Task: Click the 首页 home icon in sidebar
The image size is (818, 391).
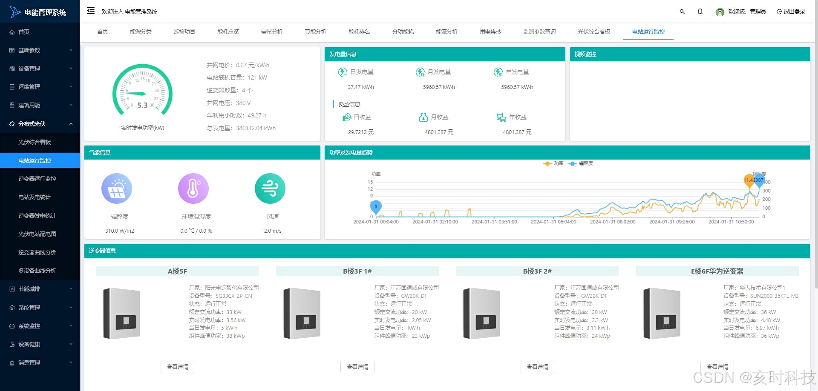Action: tap(12, 32)
